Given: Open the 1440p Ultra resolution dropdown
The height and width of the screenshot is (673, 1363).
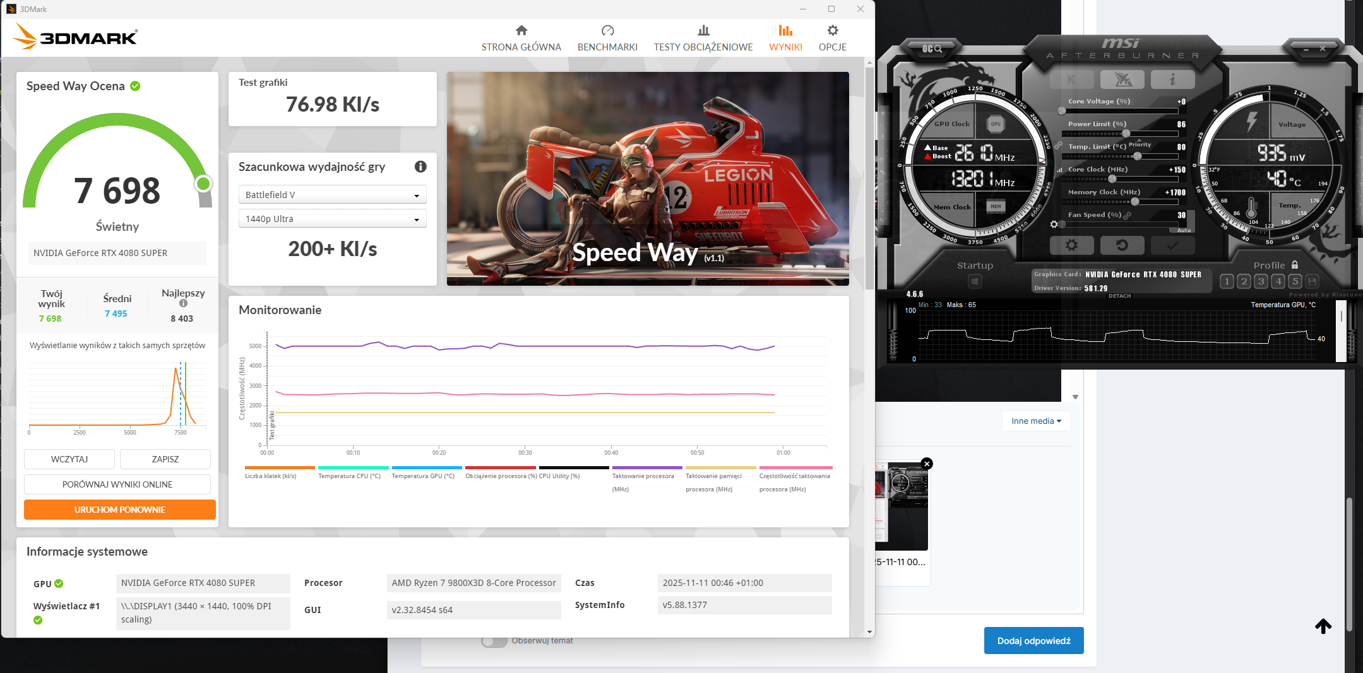Looking at the screenshot, I should tap(333, 219).
